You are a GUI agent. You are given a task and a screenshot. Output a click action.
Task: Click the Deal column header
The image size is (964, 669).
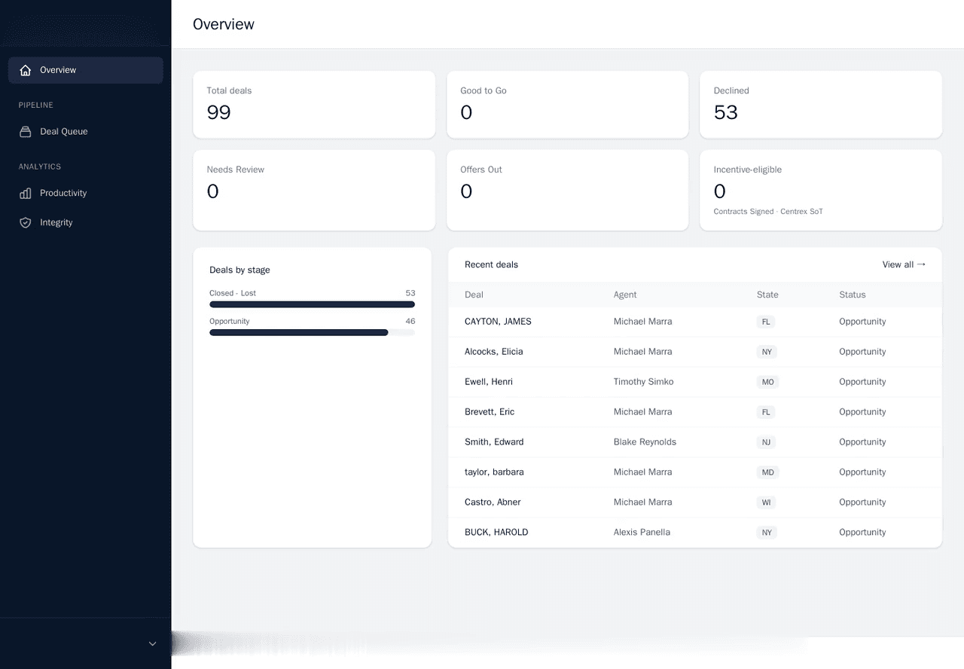point(474,295)
